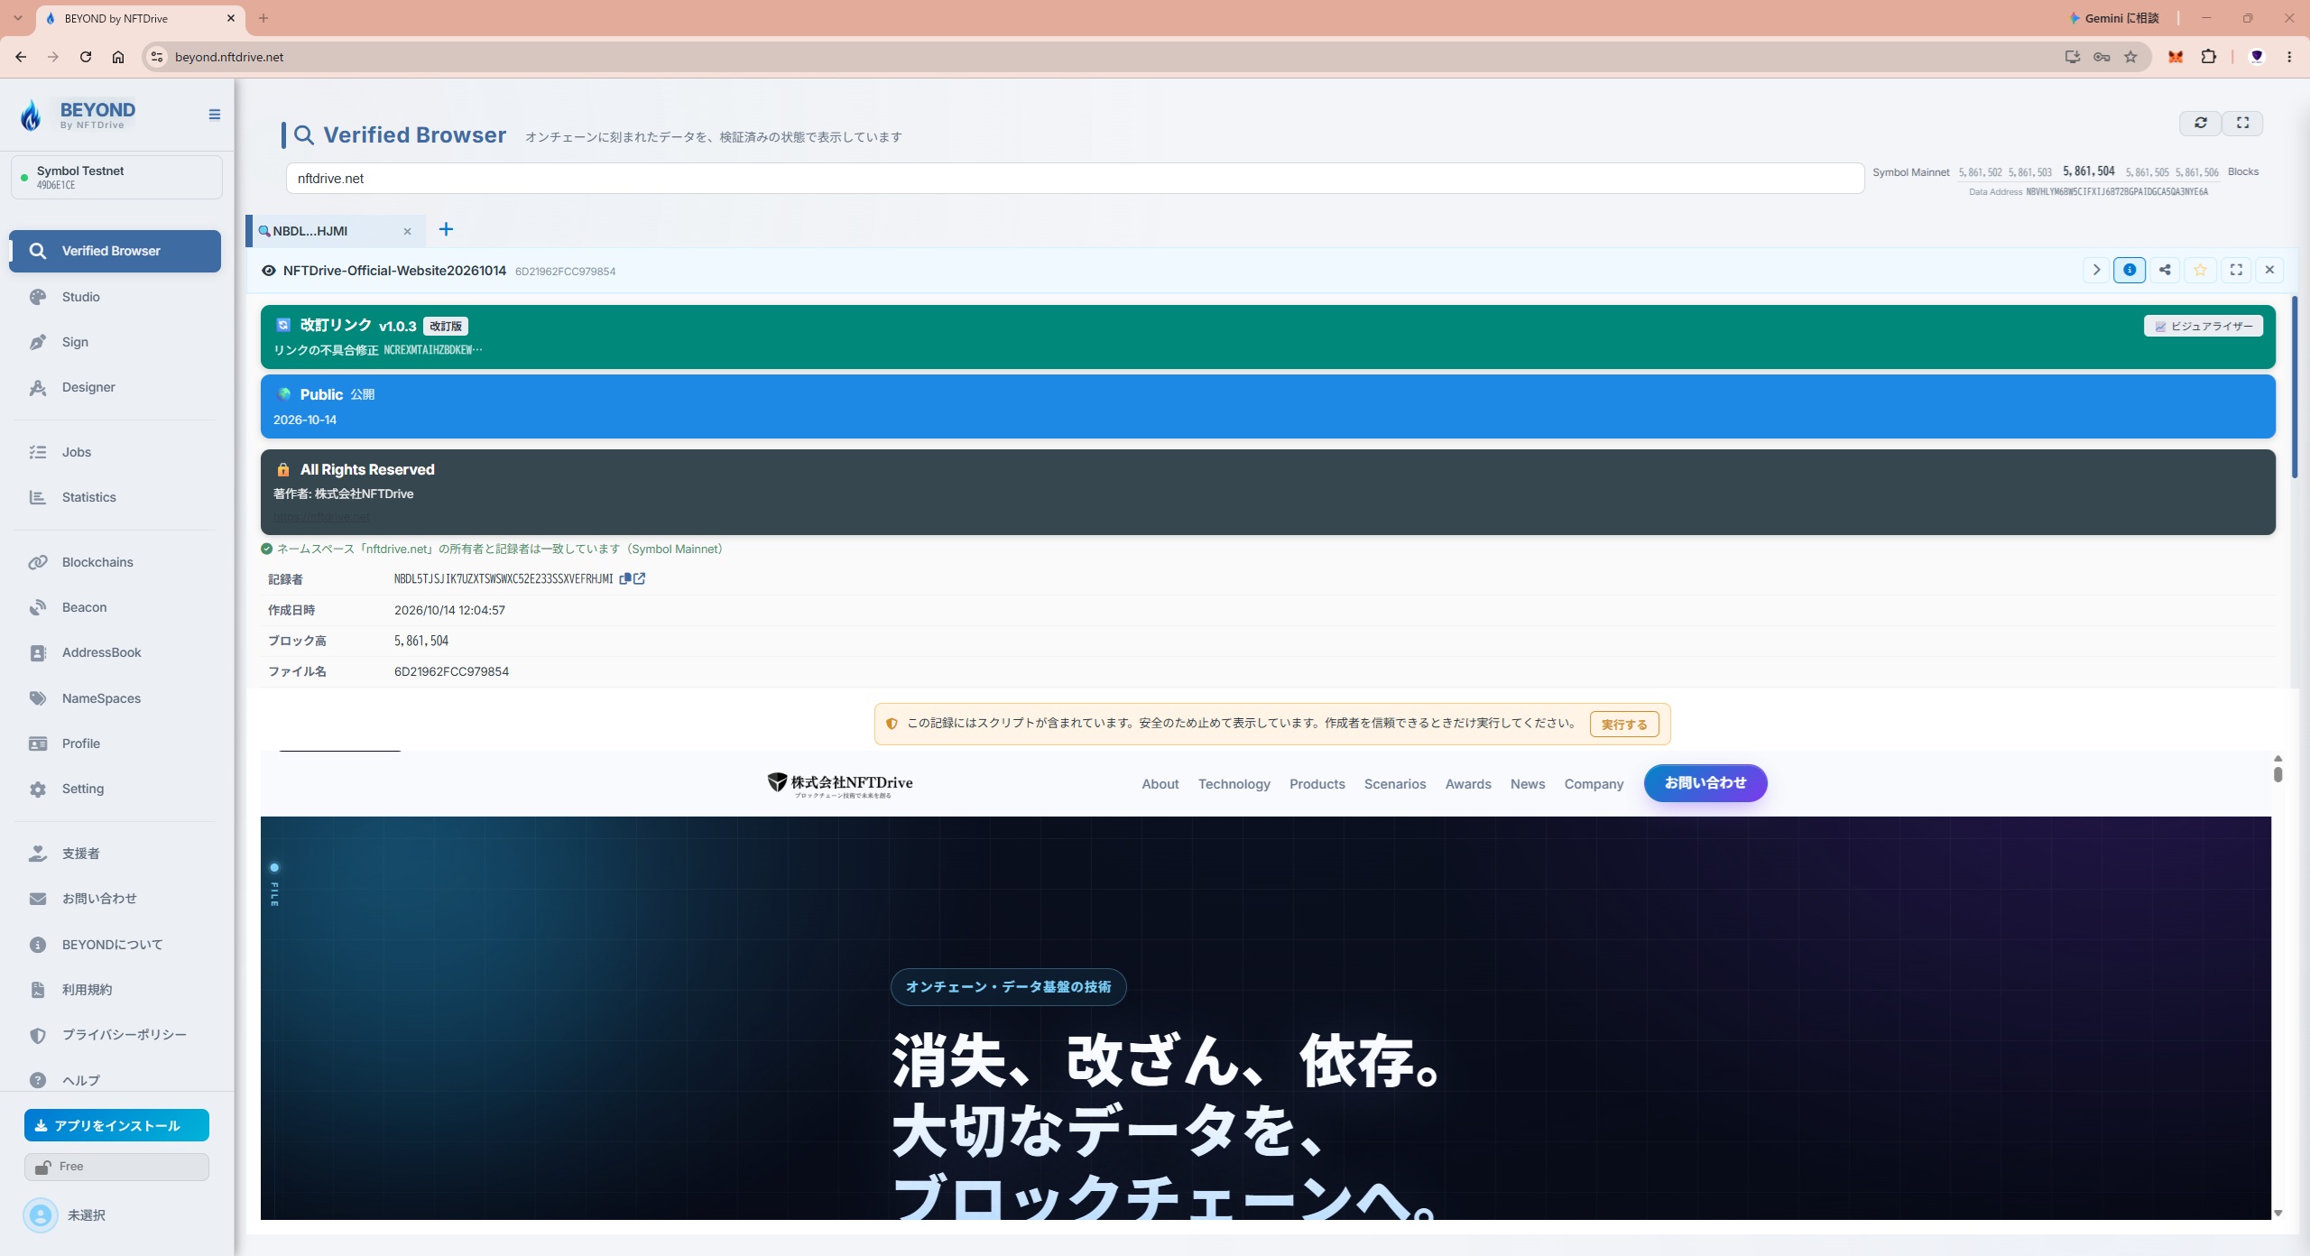Click 実行する to run the script
Image resolution: width=2310 pixels, height=1256 pixels.
1623,725
